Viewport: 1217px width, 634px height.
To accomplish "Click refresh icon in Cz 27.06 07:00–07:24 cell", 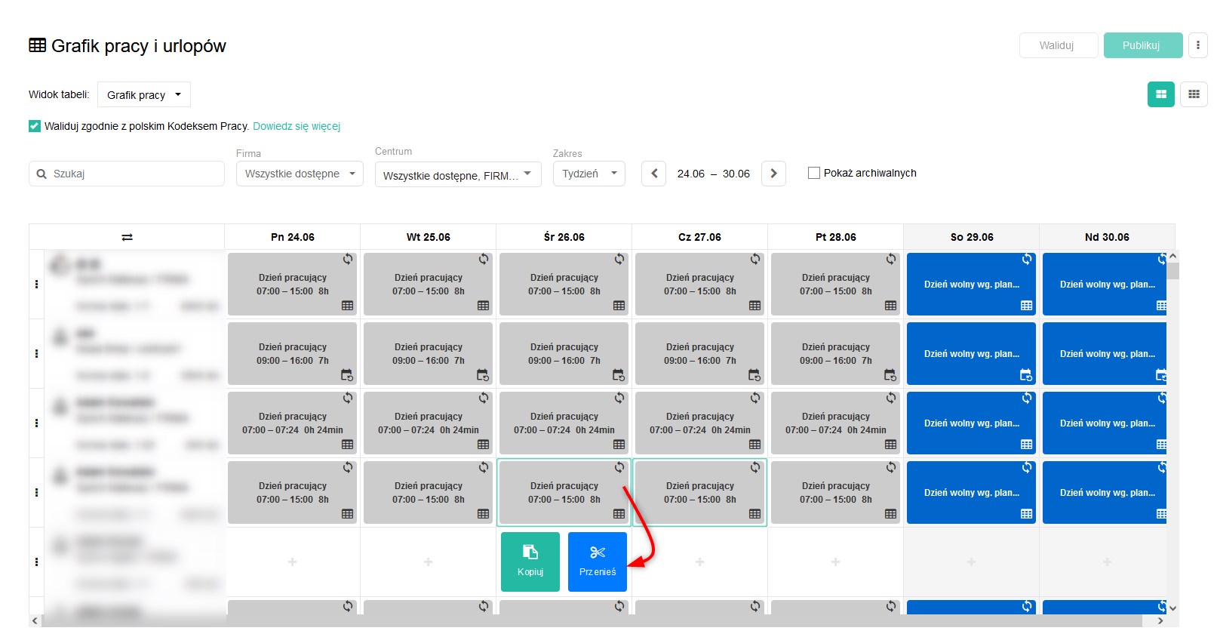I will coord(755,398).
